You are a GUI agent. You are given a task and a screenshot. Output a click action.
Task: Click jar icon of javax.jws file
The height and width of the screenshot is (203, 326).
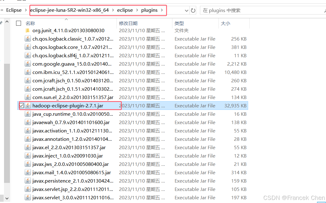(28, 164)
